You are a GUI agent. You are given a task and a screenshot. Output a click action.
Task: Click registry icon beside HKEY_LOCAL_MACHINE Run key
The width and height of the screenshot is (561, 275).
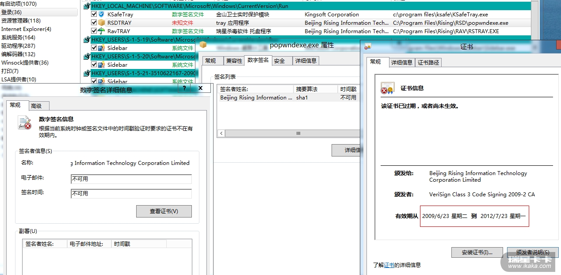click(x=87, y=6)
